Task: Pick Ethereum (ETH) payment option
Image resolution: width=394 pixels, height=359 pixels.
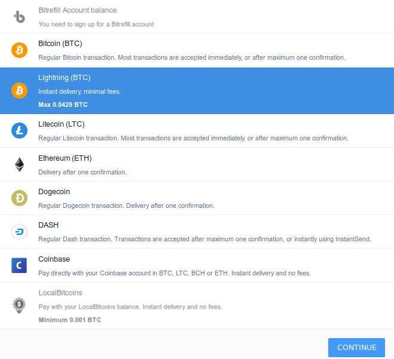Action: click(x=197, y=165)
